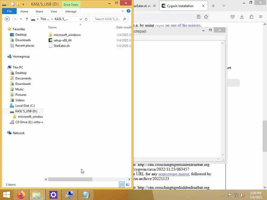
Task: Go up one folder level
Action: (27, 19)
